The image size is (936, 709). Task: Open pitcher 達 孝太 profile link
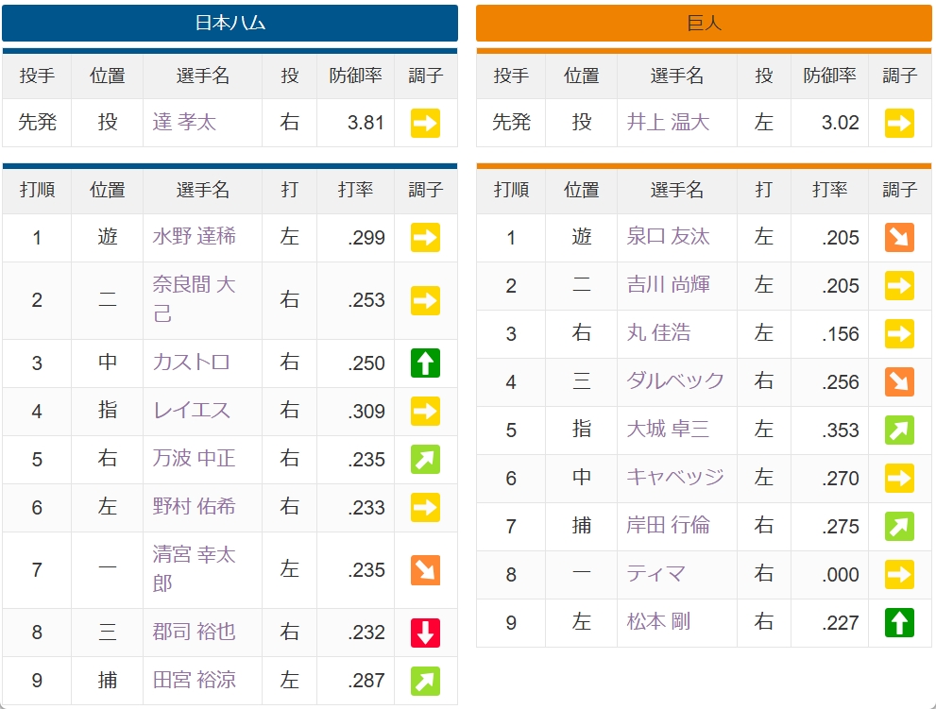point(184,122)
